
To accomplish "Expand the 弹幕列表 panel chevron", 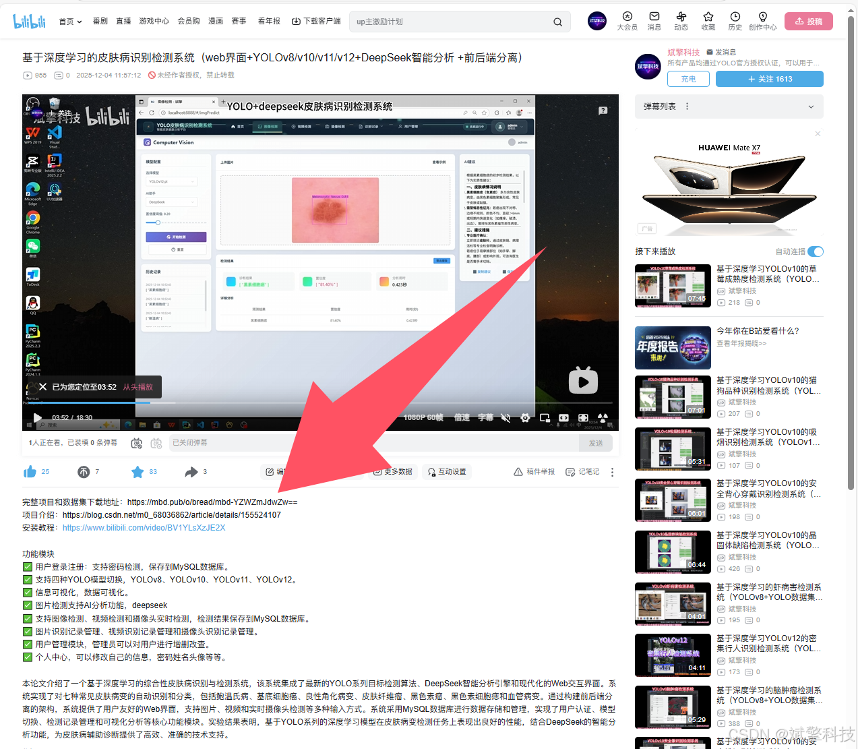I will pos(811,107).
